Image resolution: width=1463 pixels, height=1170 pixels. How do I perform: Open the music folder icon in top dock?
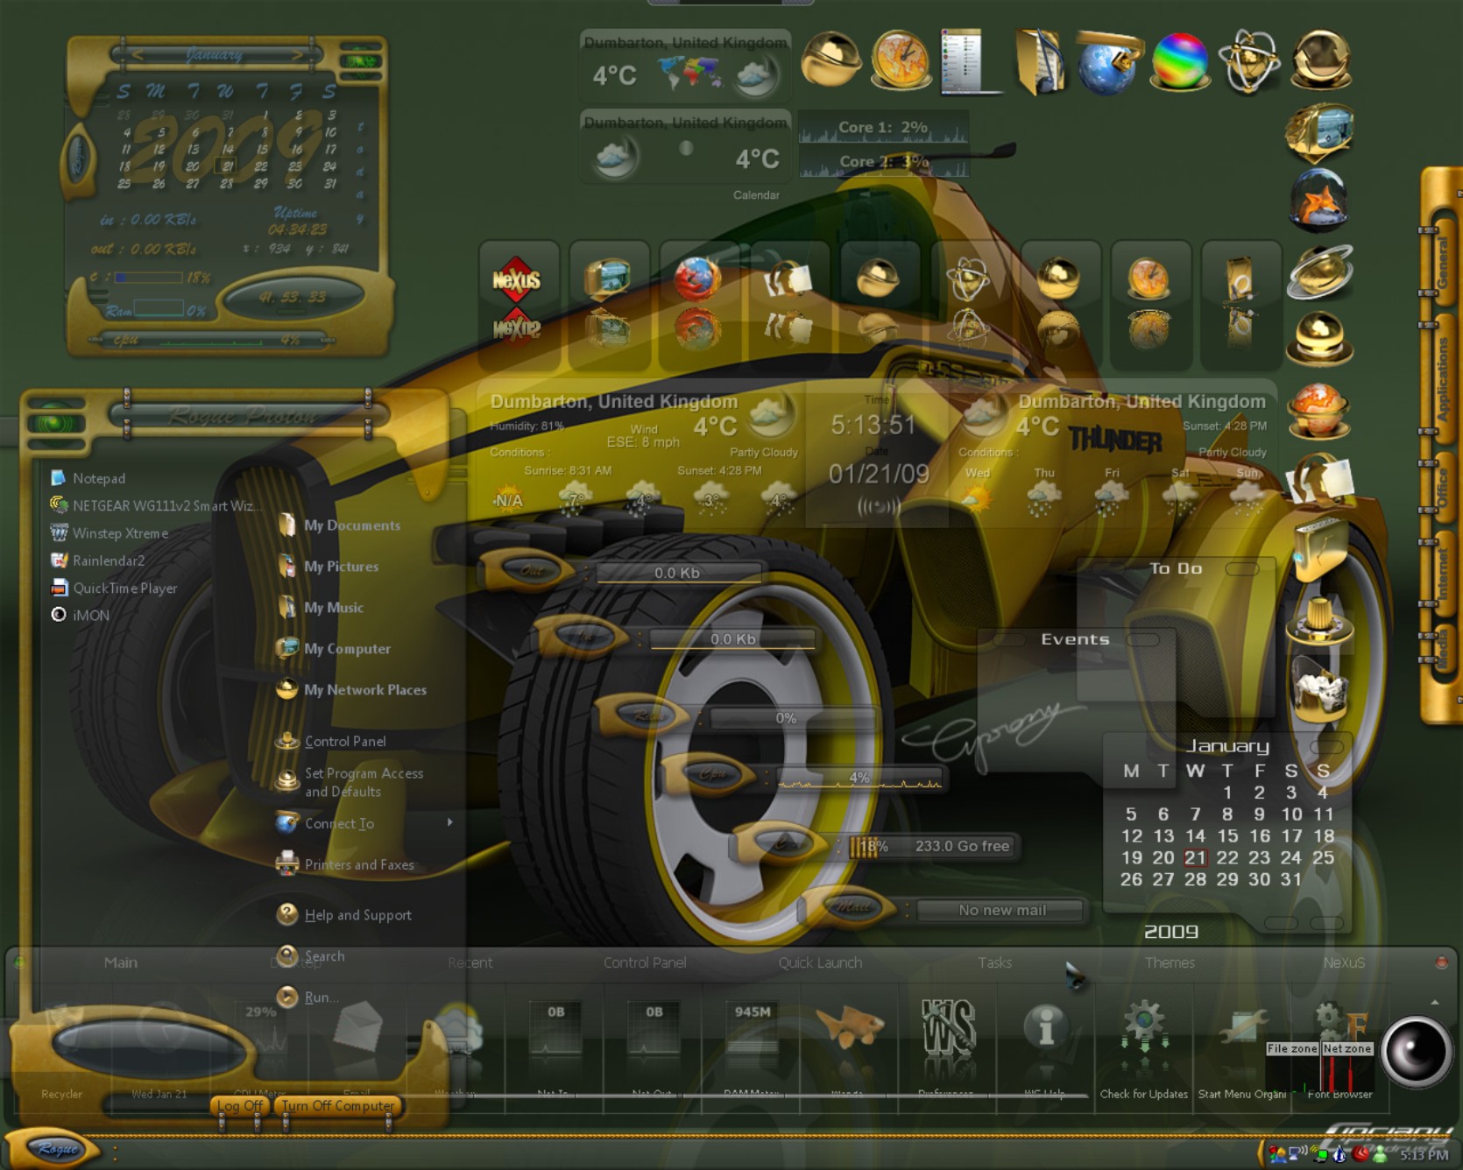click(x=1040, y=61)
